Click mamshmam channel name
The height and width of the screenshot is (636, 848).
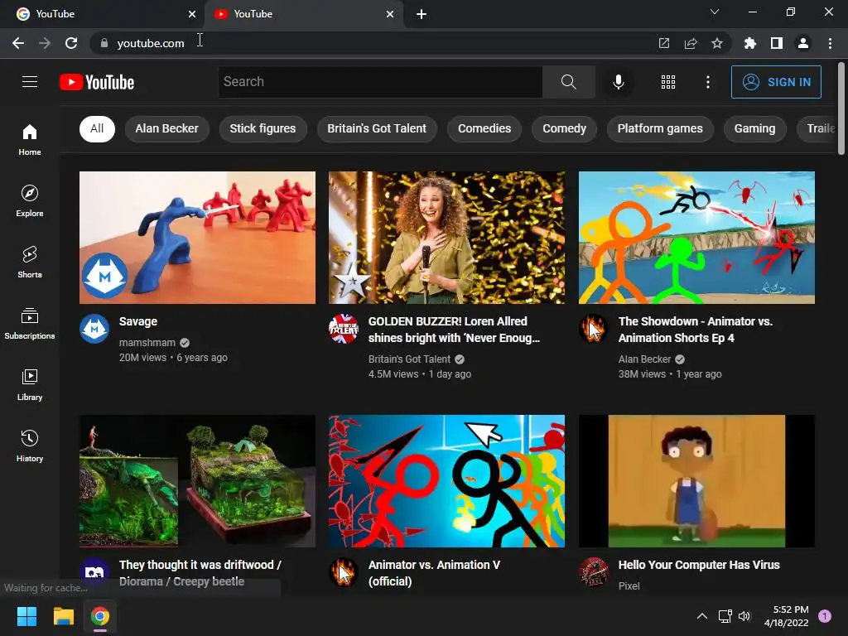pos(147,342)
